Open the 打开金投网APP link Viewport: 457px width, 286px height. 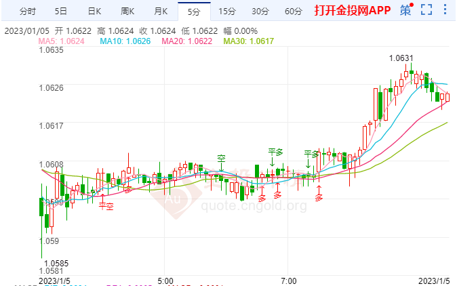pos(353,10)
